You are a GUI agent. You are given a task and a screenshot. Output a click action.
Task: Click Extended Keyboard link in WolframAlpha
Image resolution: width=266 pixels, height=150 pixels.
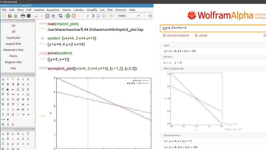point(176,36)
